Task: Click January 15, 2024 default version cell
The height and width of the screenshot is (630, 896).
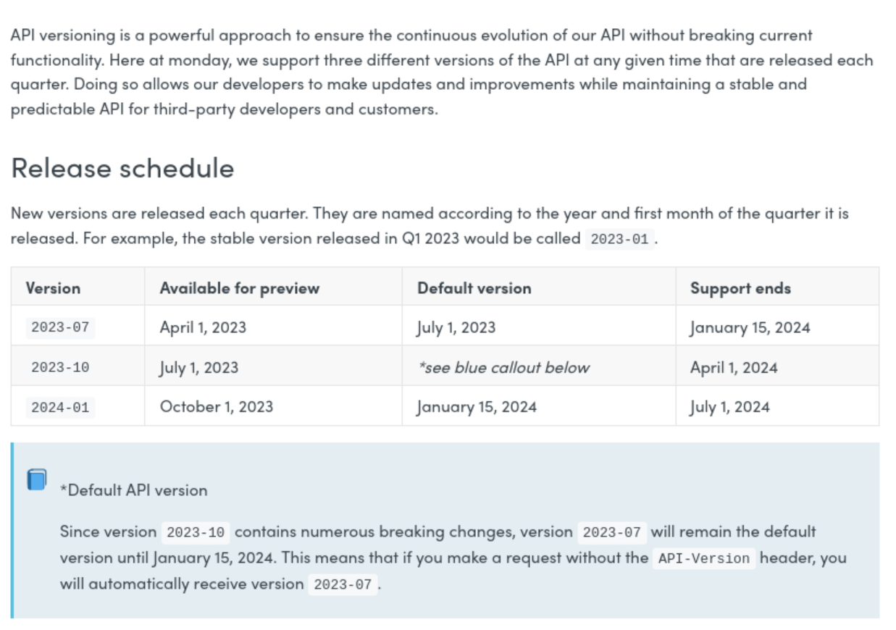Action: click(477, 407)
